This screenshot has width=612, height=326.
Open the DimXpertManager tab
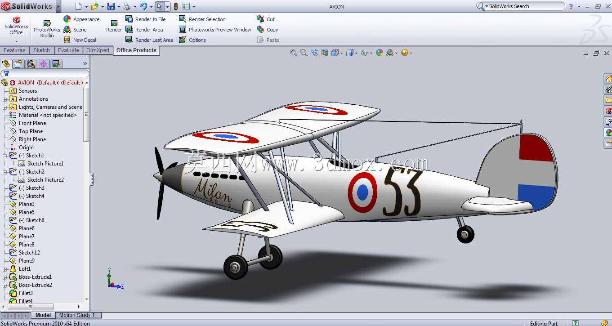tap(44, 64)
